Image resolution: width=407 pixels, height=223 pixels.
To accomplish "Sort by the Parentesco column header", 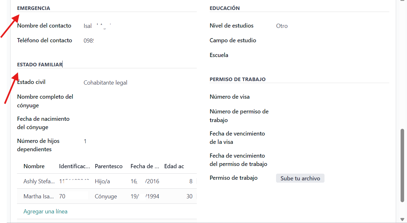I will (108, 166).
